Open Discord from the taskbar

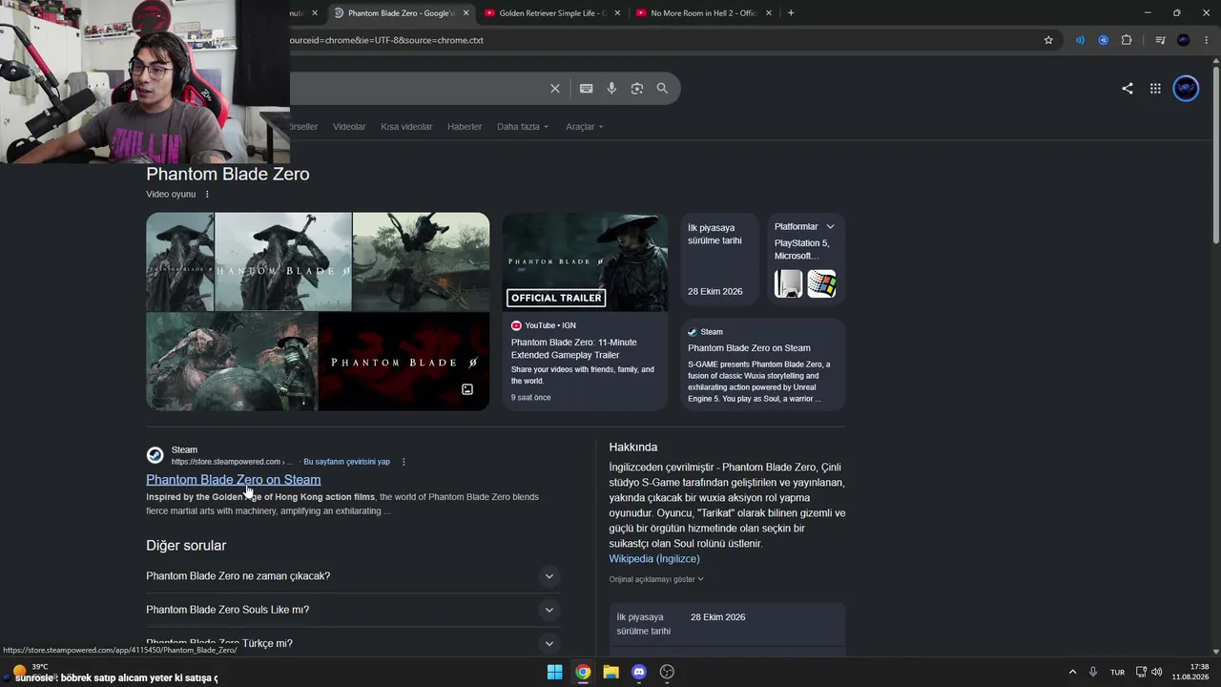coord(639,672)
